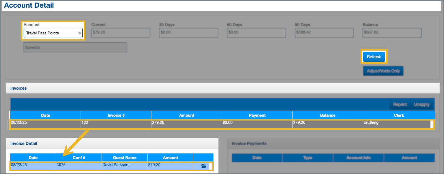
Task: Click the Conf # header in Invoice Detail
Action: [x=79, y=158]
